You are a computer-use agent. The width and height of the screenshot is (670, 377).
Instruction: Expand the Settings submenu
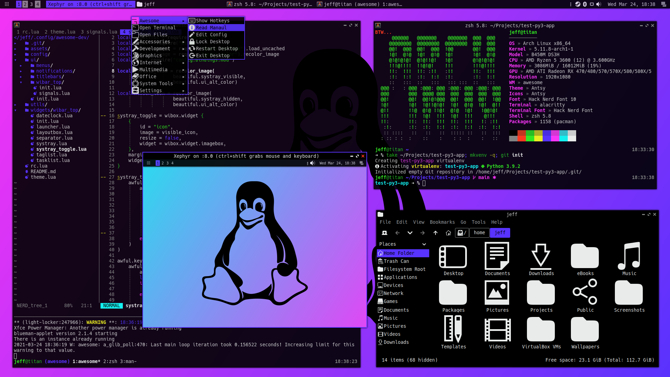click(x=160, y=90)
